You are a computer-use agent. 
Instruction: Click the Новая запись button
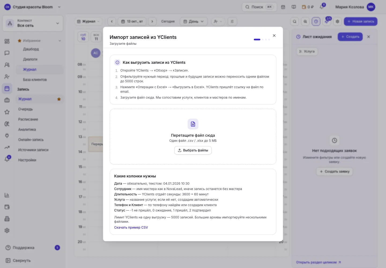361,21
